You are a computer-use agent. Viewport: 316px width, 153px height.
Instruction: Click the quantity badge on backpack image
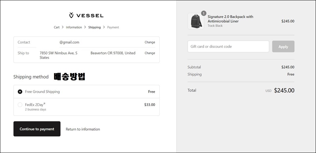pos(203,13)
